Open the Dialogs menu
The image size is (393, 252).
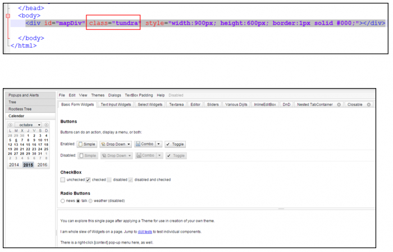coord(115,95)
